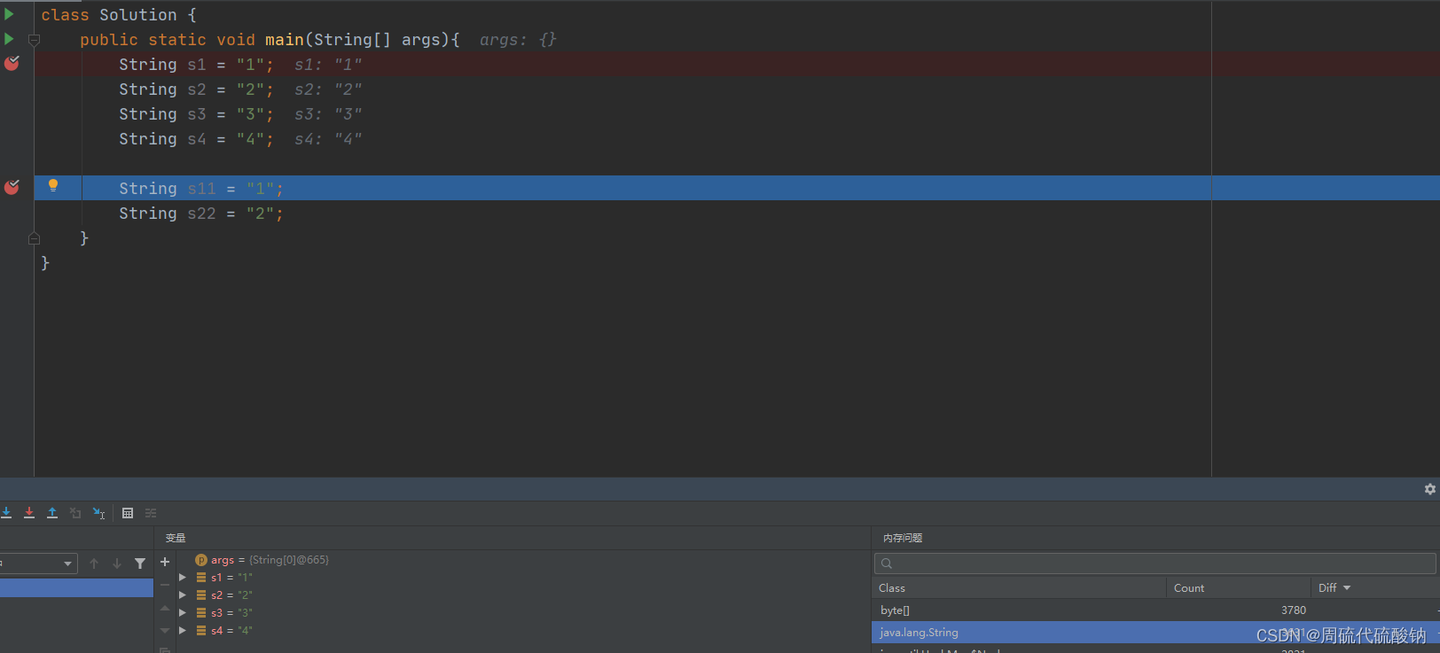Sort memory table by Diff column
1440x653 pixels.
[1375, 588]
